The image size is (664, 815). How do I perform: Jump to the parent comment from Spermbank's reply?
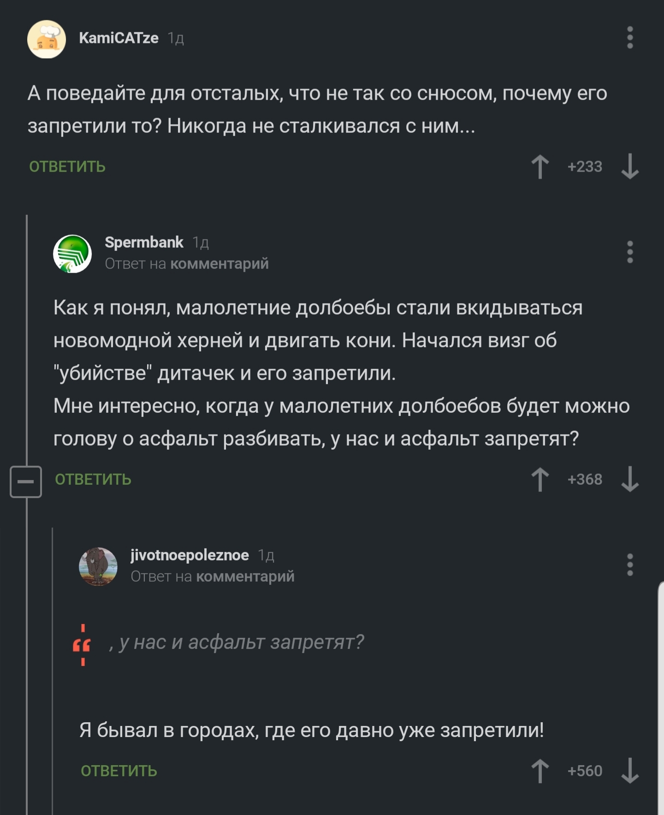[x=219, y=264]
